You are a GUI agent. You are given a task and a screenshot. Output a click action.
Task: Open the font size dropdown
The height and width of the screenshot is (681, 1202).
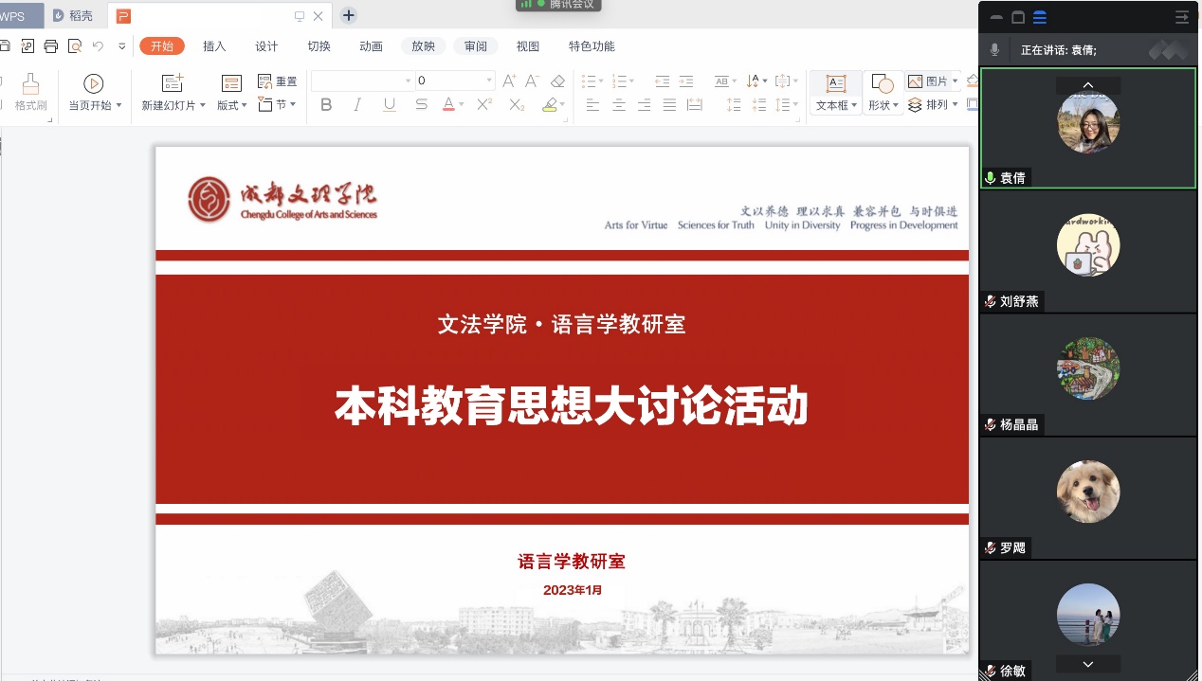[x=489, y=81]
